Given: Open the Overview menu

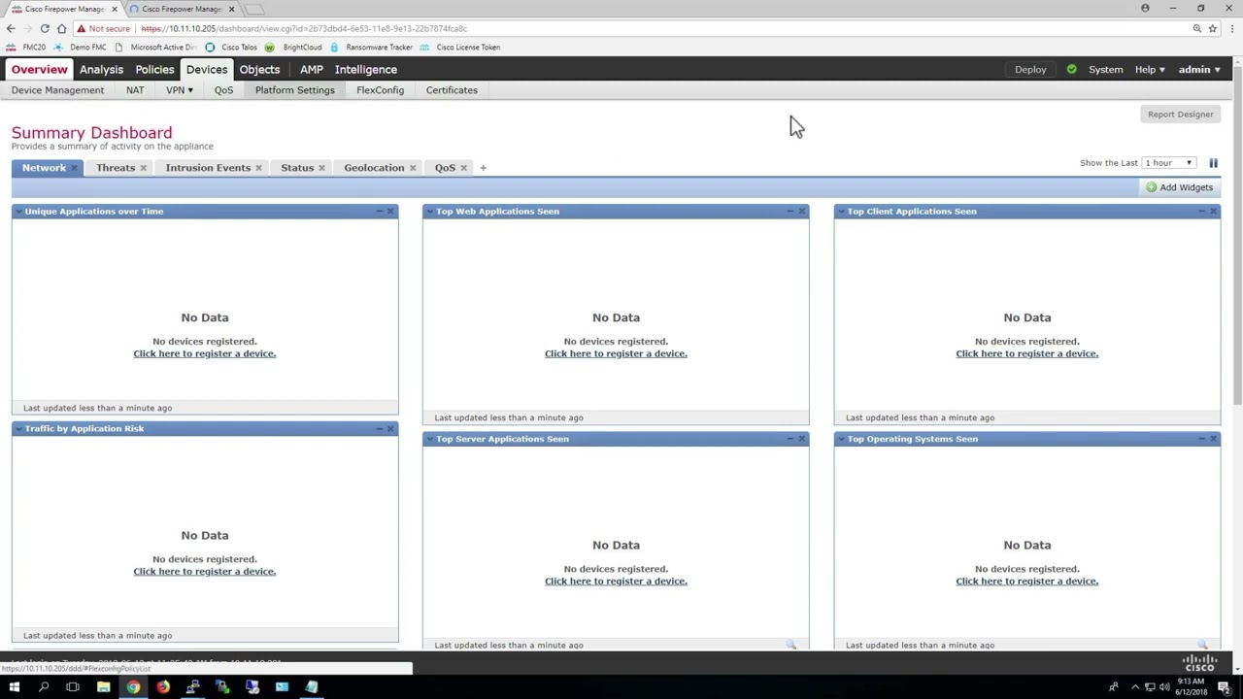Looking at the screenshot, I should click(40, 70).
